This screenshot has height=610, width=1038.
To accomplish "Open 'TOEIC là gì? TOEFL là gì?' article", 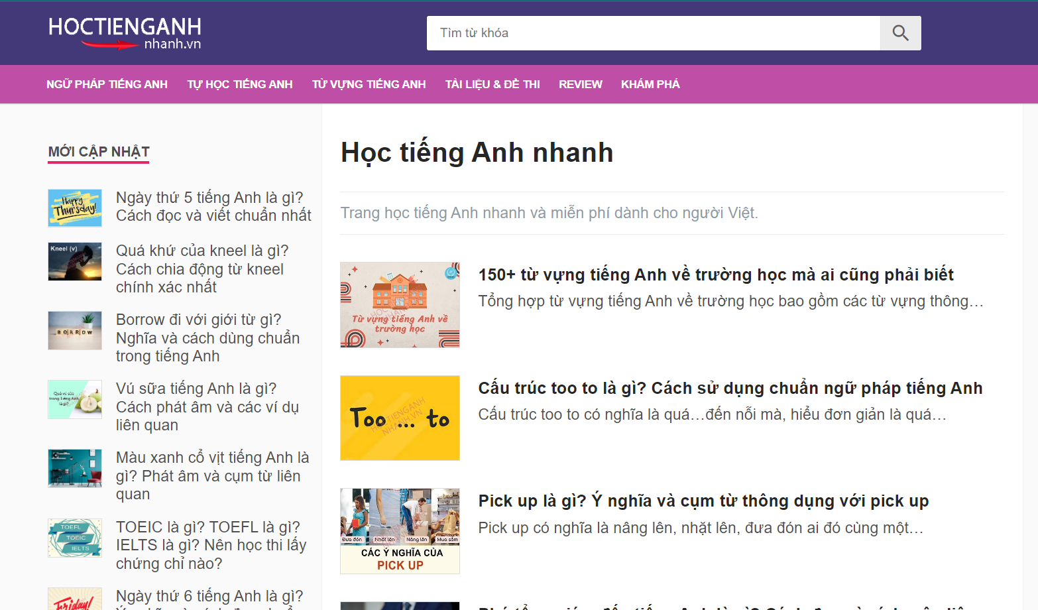I will (x=211, y=545).
